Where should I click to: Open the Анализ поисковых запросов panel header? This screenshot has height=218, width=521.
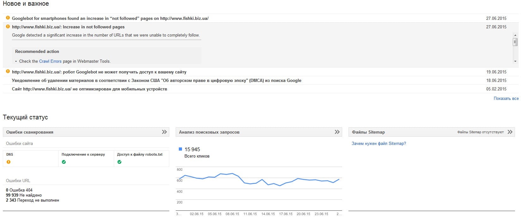click(209, 132)
